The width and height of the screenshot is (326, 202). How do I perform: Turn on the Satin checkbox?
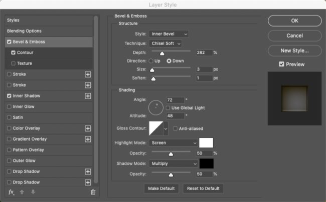[9, 117]
